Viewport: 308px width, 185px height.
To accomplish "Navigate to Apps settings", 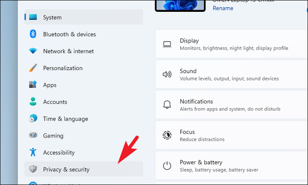I will (x=84, y=85).
